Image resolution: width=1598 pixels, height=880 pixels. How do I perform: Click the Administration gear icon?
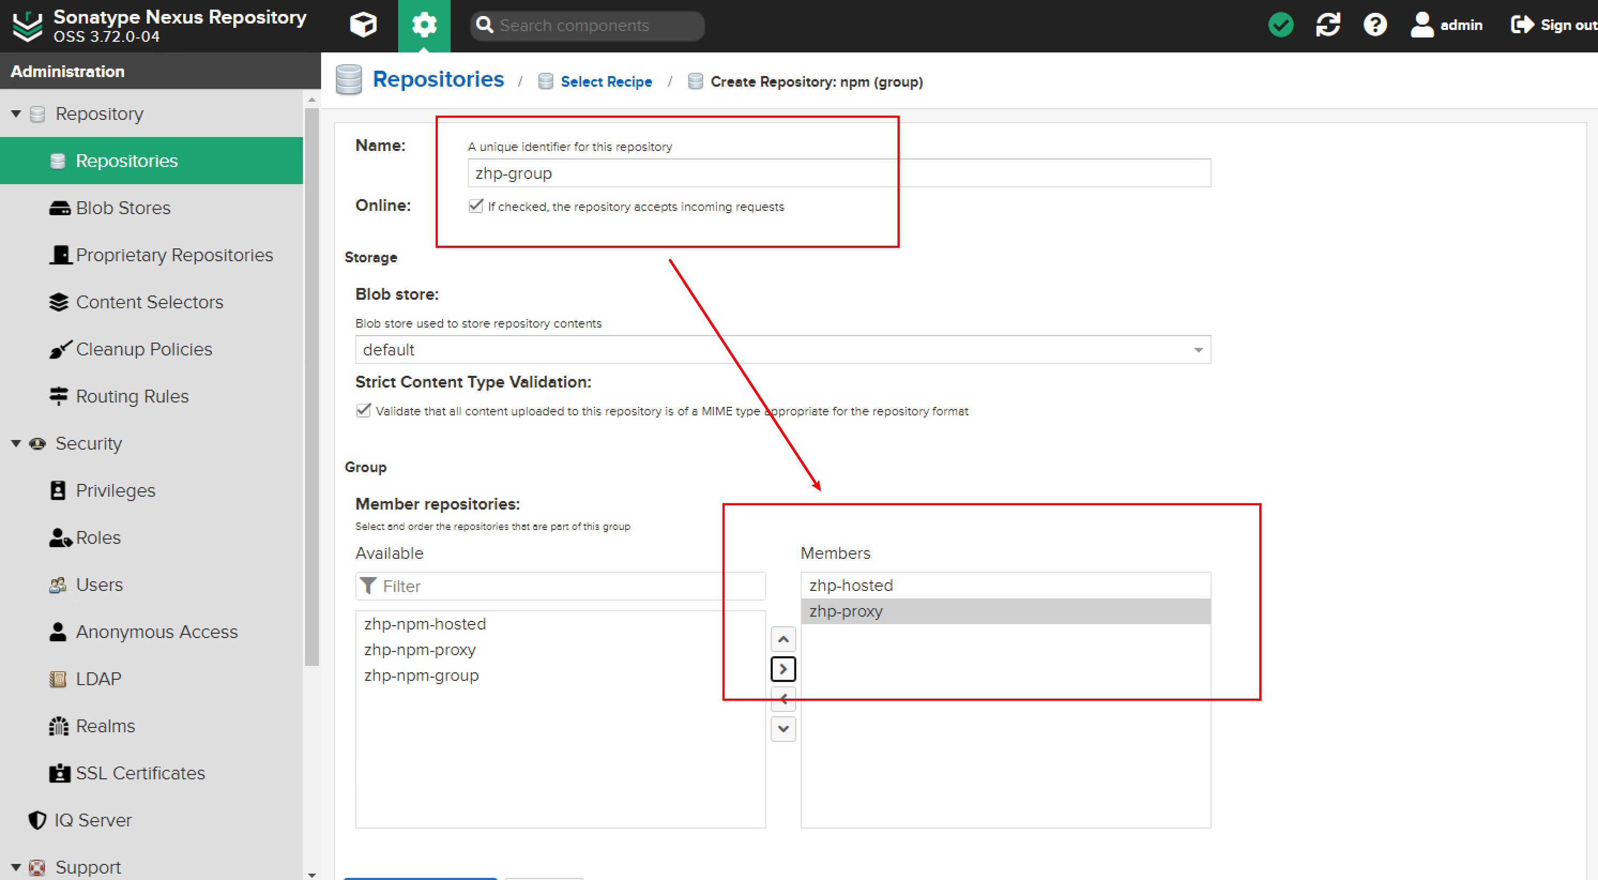(424, 26)
